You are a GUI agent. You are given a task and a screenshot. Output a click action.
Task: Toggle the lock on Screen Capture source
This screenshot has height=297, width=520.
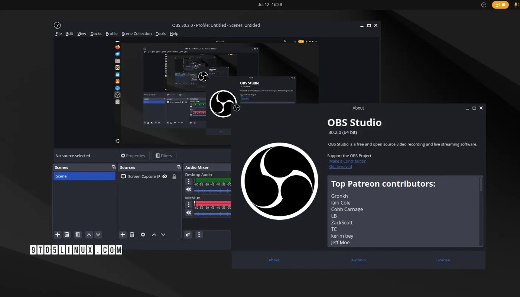[174, 176]
